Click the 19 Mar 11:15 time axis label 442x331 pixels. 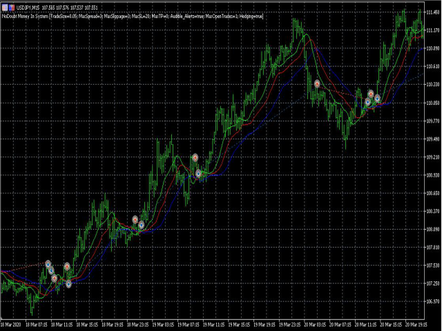click(x=215, y=325)
